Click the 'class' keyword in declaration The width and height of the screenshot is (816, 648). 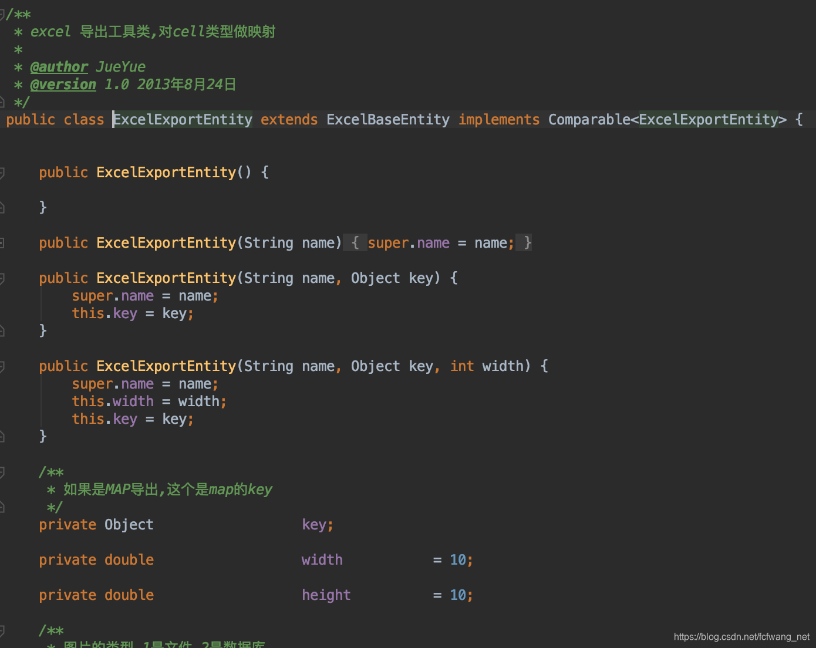pos(84,120)
